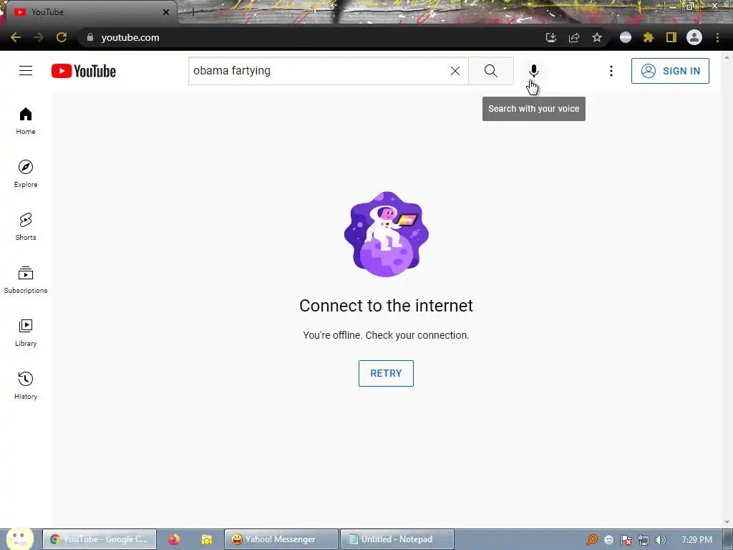Screen dimensions: 733x550
Task: Bookmark this tab with star
Action: [597, 37]
